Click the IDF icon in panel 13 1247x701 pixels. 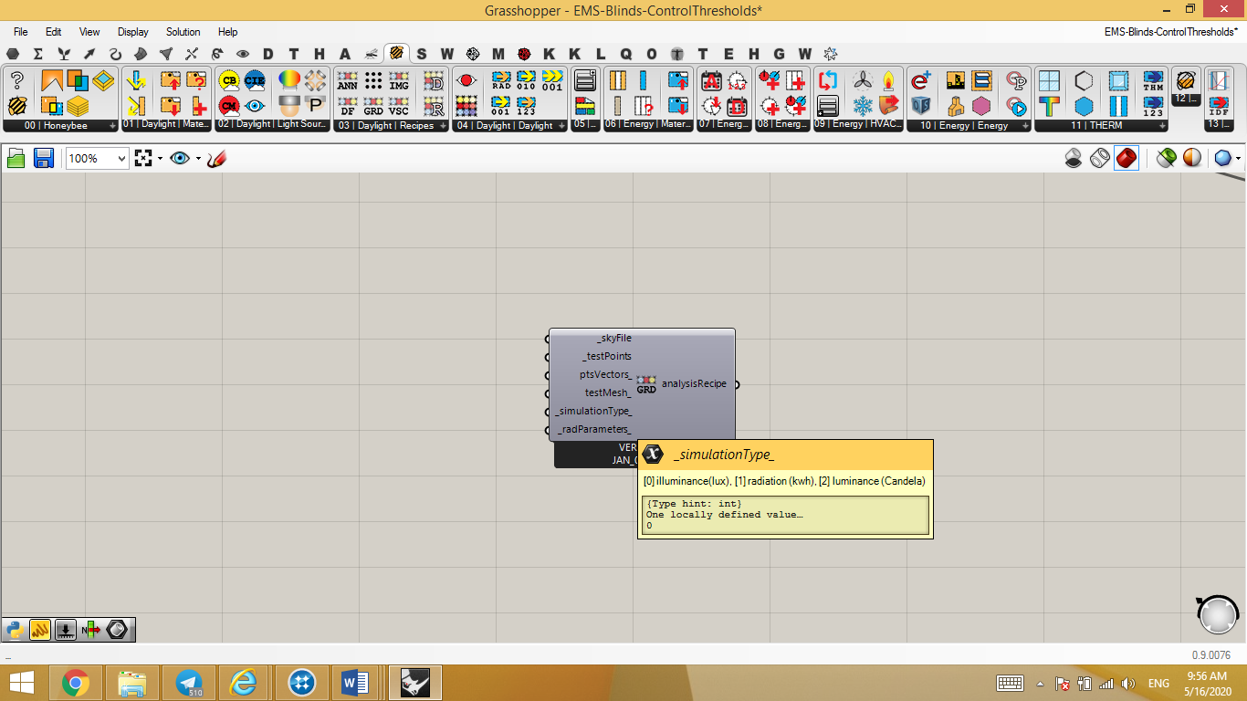click(1219, 106)
